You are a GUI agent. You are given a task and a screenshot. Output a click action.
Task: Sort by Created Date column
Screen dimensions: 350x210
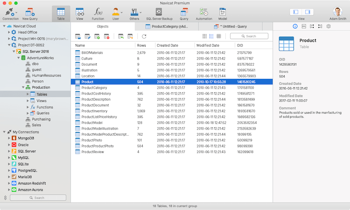click(x=175, y=45)
